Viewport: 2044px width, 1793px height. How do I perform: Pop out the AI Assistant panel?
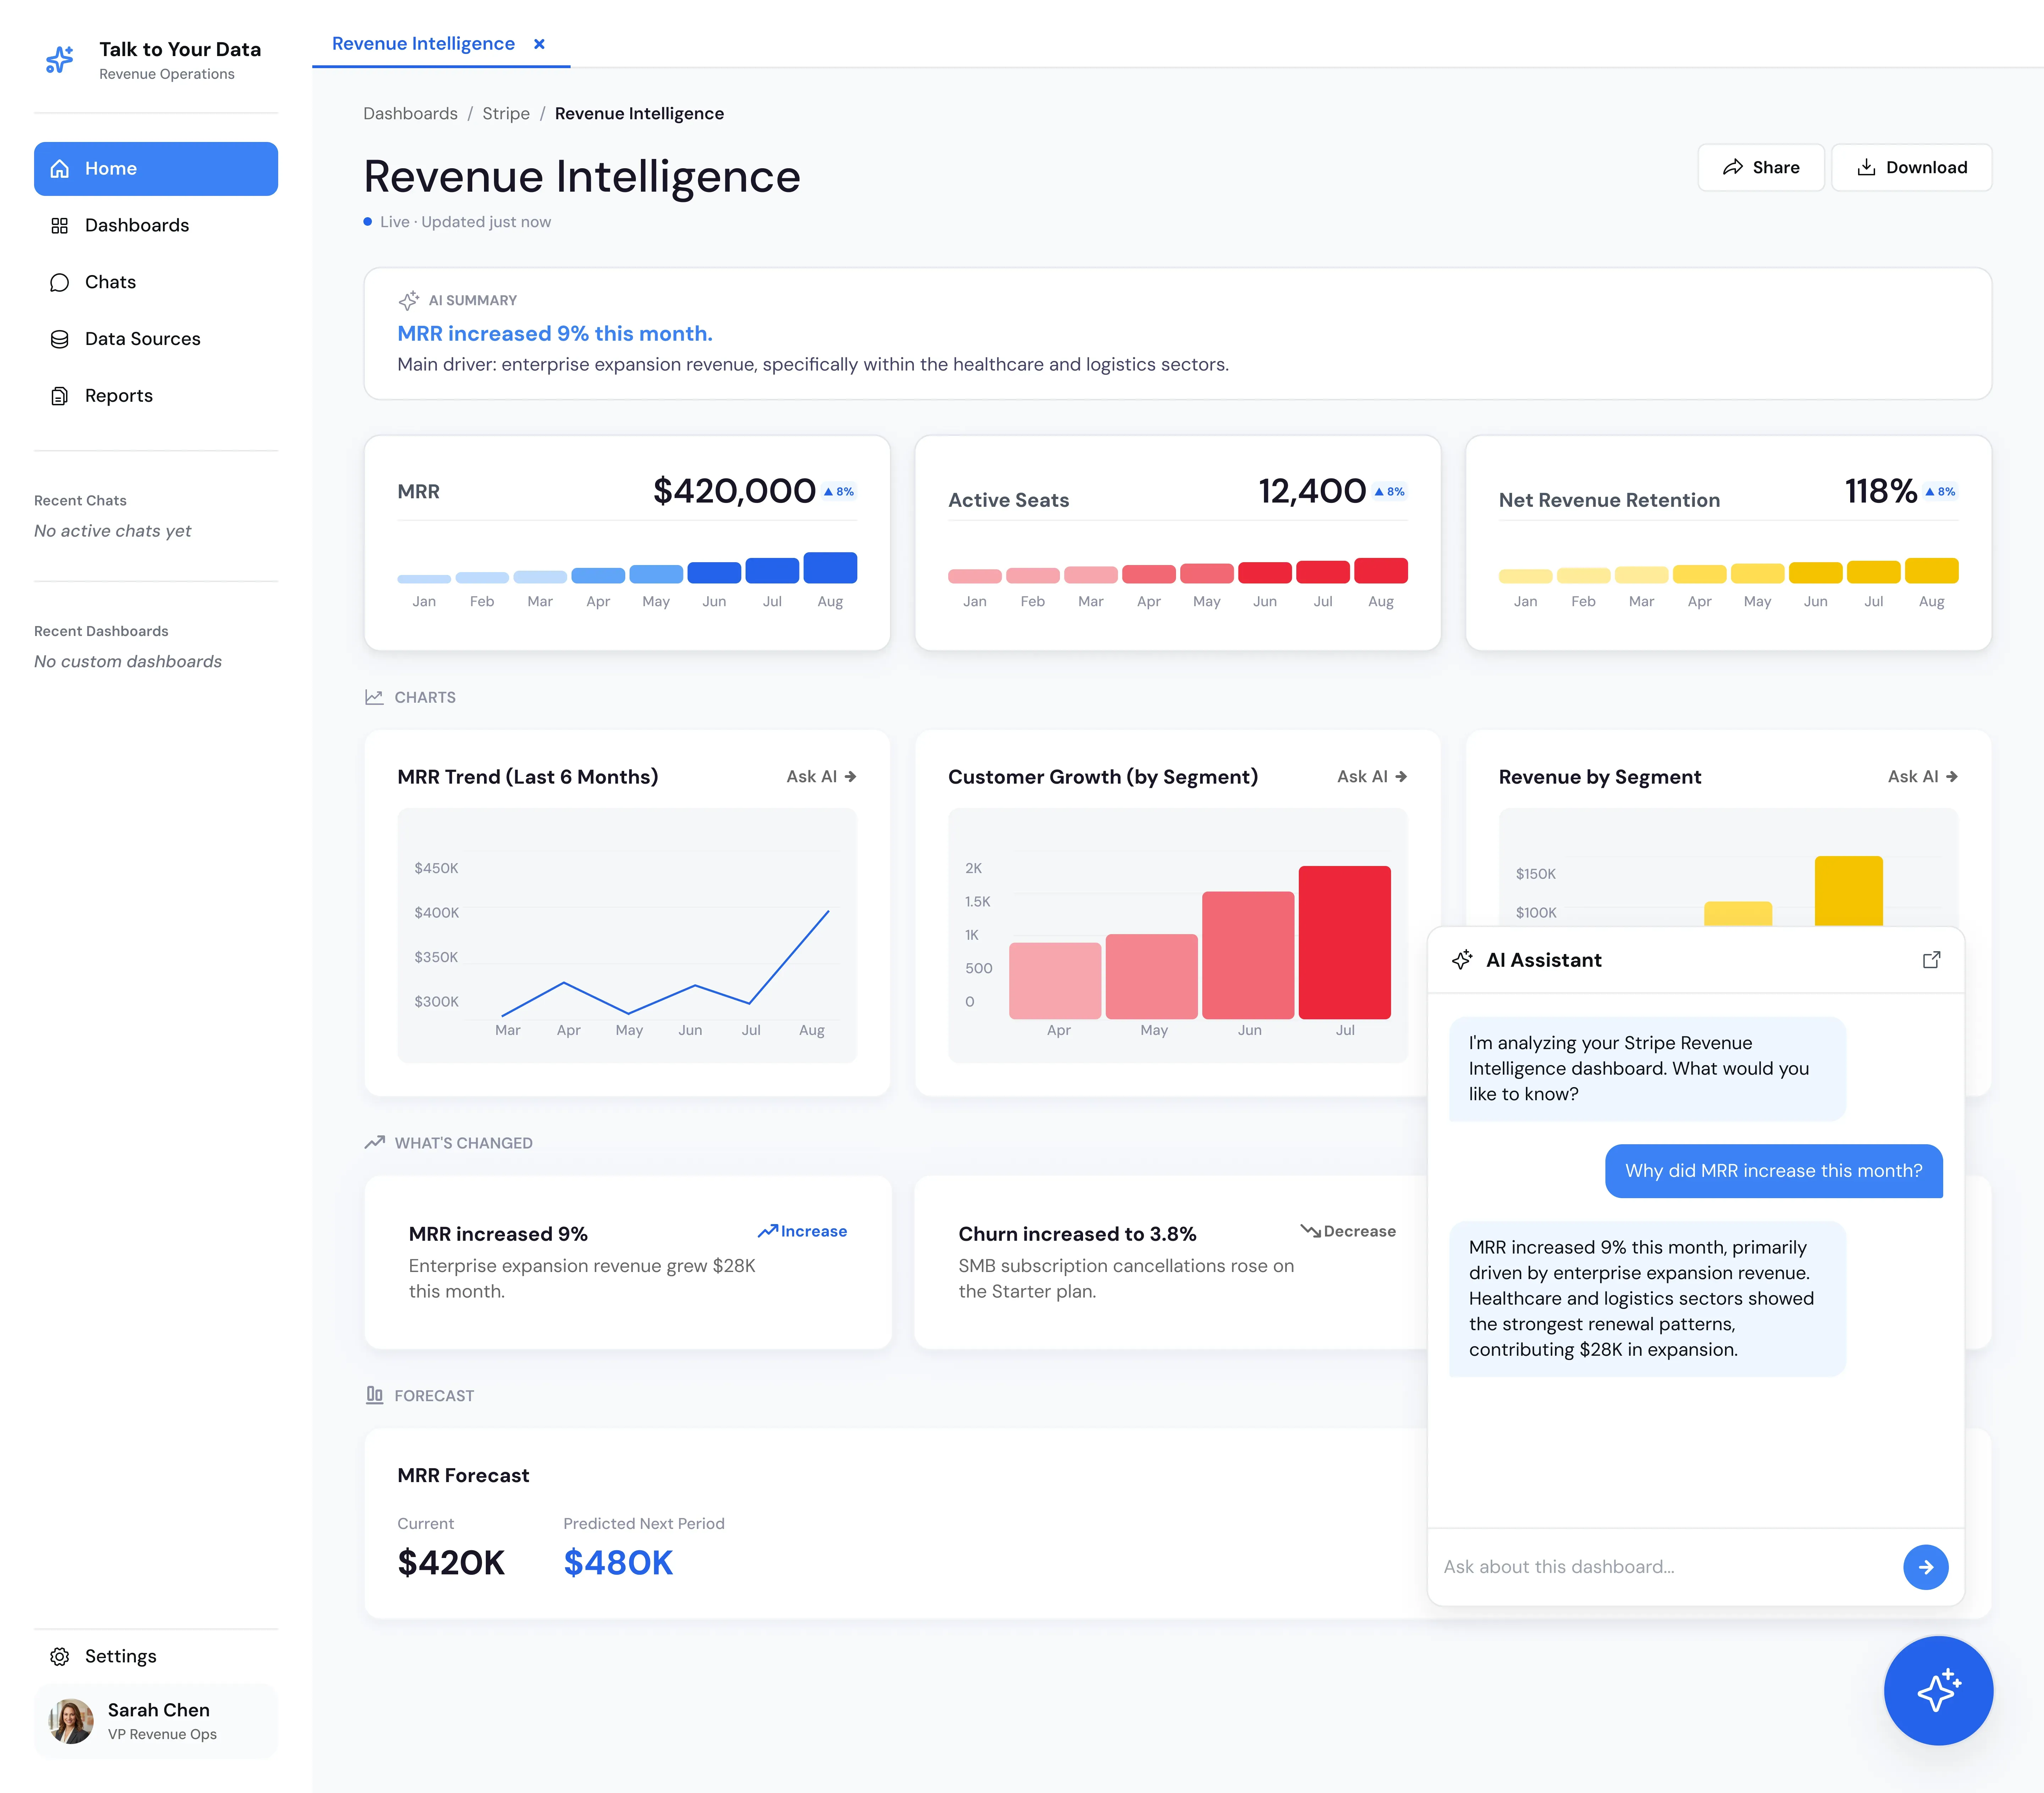point(1932,960)
